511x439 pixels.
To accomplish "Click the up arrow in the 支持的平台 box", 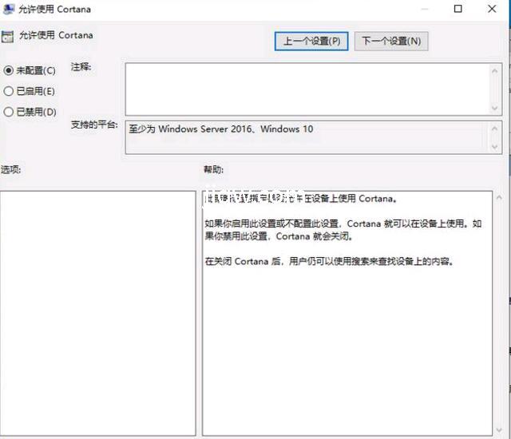I will tap(496, 129).
